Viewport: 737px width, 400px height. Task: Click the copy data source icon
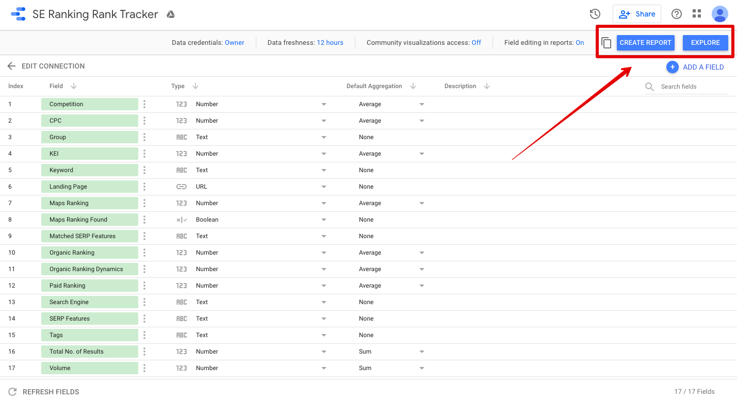coord(607,43)
